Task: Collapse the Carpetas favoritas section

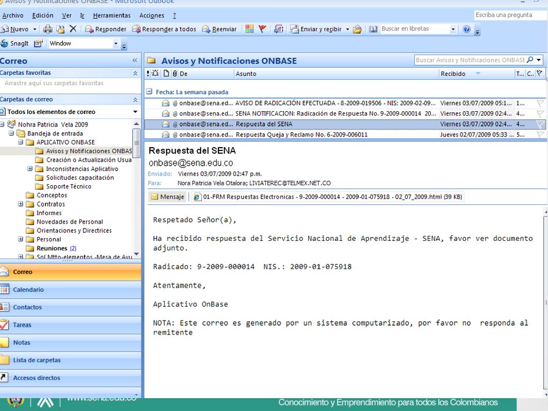Action: coord(135,73)
